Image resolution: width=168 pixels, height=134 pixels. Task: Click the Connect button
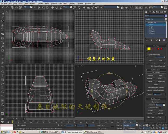[x=156, y=84]
